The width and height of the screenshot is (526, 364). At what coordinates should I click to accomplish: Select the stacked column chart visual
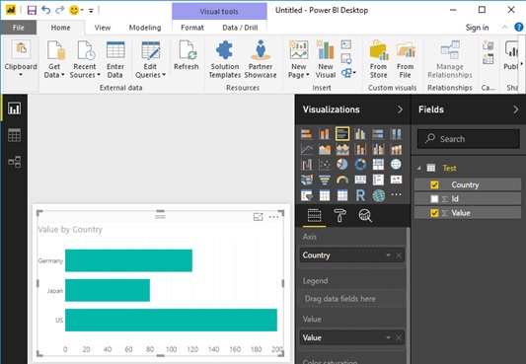[x=325, y=134]
